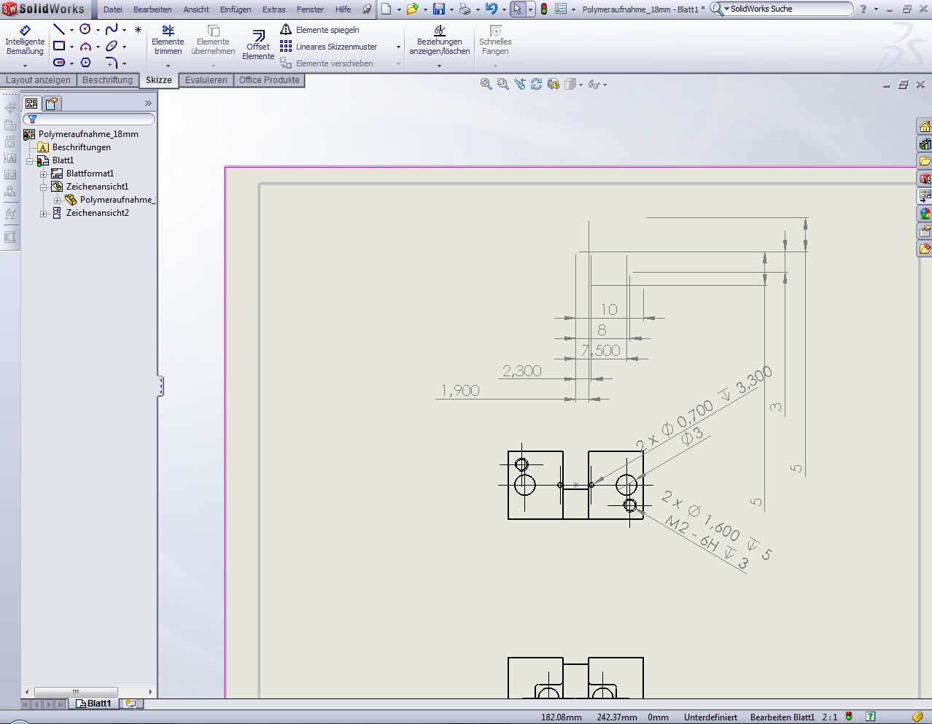Image resolution: width=932 pixels, height=724 pixels.
Task: Open the Einfügen menu
Action: tap(236, 9)
